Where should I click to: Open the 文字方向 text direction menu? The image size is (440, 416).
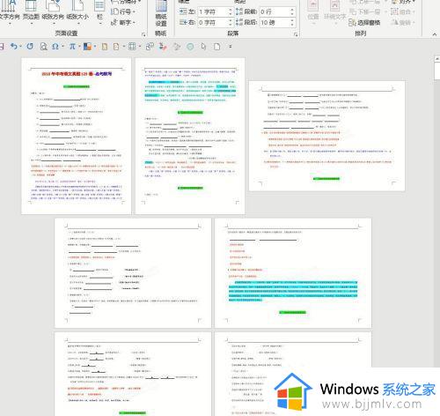point(9,11)
